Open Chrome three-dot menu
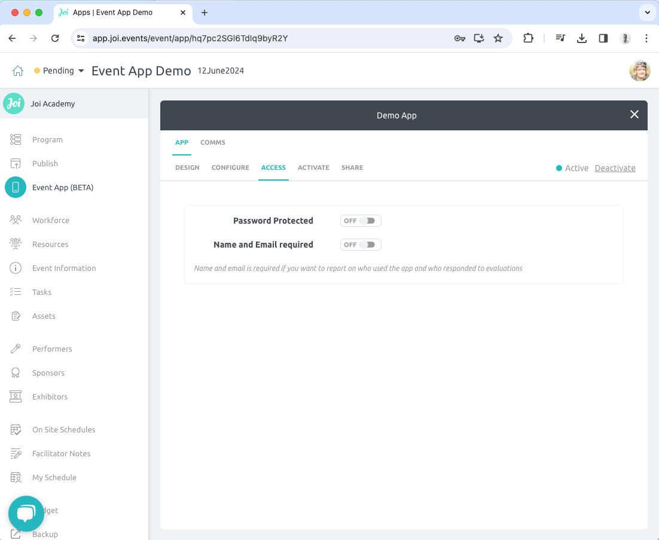 (646, 38)
